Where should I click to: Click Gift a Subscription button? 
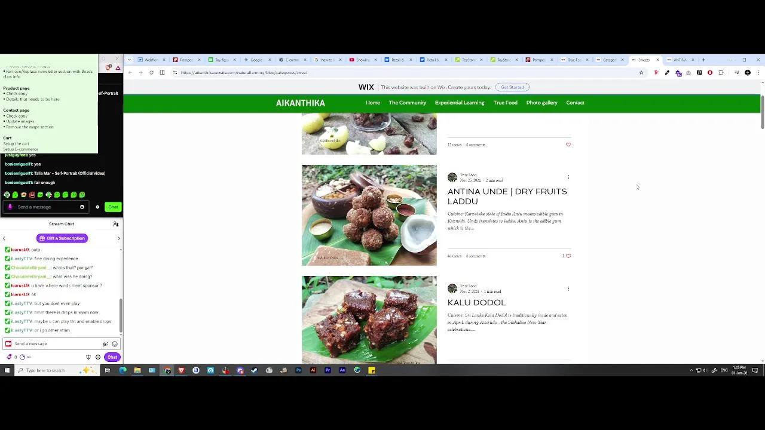(62, 238)
